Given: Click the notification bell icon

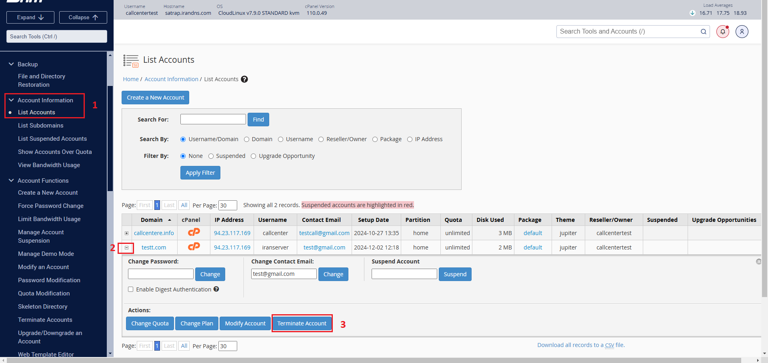Looking at the screenshot, I should click(x=722, y=32).
